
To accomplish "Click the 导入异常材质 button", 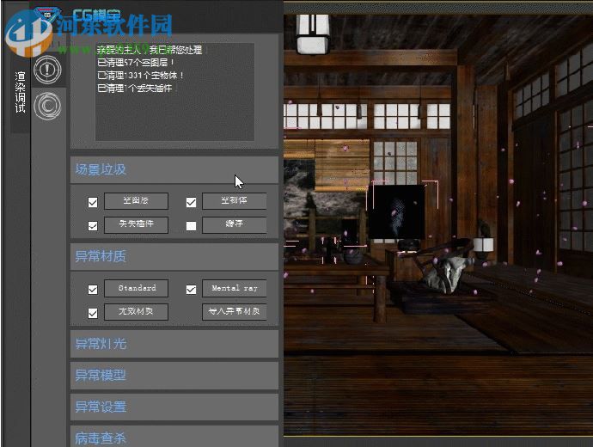I will point(235,312).
